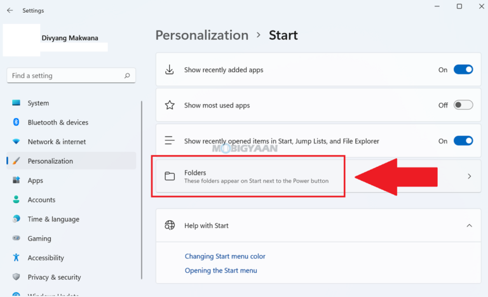Turn off Show recently added apps toggle
Screen dimensions: 488x297
(463, 70)
